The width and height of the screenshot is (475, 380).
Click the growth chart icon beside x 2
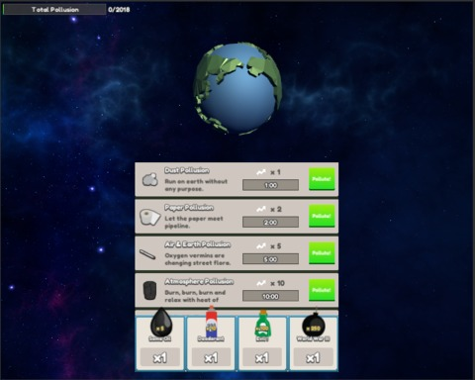(x=261, y=209)
